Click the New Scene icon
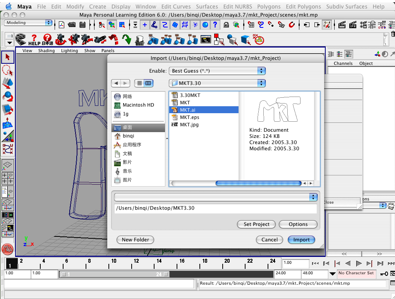 (62, 25)
